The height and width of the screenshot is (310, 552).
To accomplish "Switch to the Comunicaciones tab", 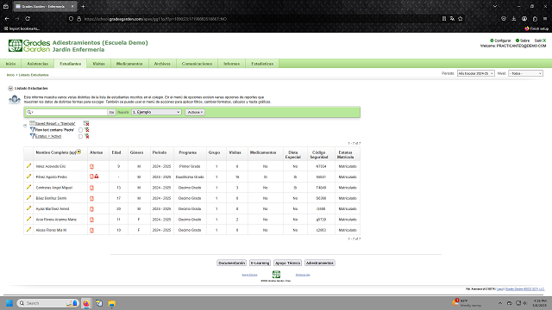I will pos(197,64).
